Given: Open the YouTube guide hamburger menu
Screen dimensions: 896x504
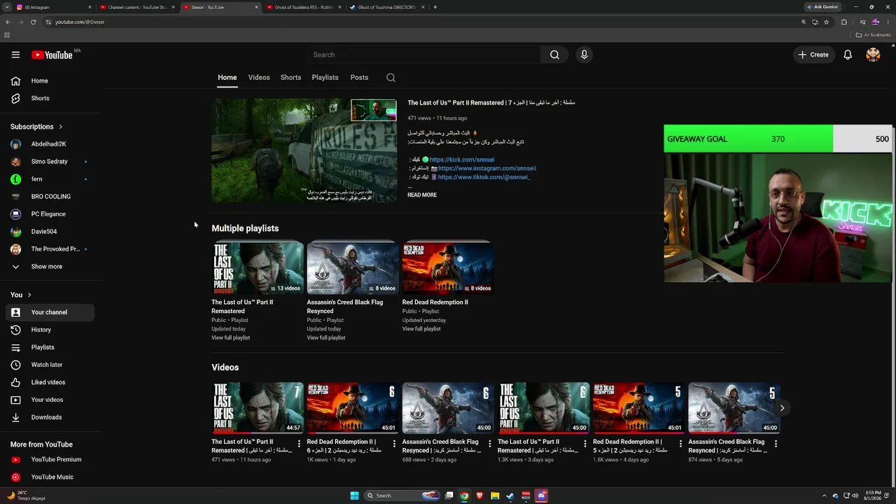Looking at the screenshot, I should click(x=15, y=55).
